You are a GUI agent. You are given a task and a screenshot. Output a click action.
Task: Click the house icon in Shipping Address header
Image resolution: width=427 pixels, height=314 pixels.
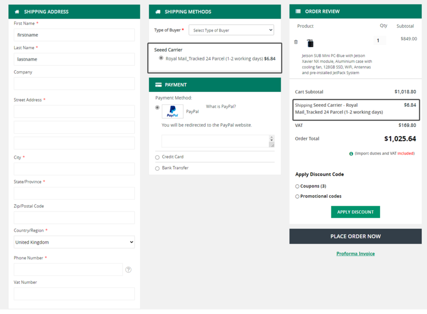(17, 12)
